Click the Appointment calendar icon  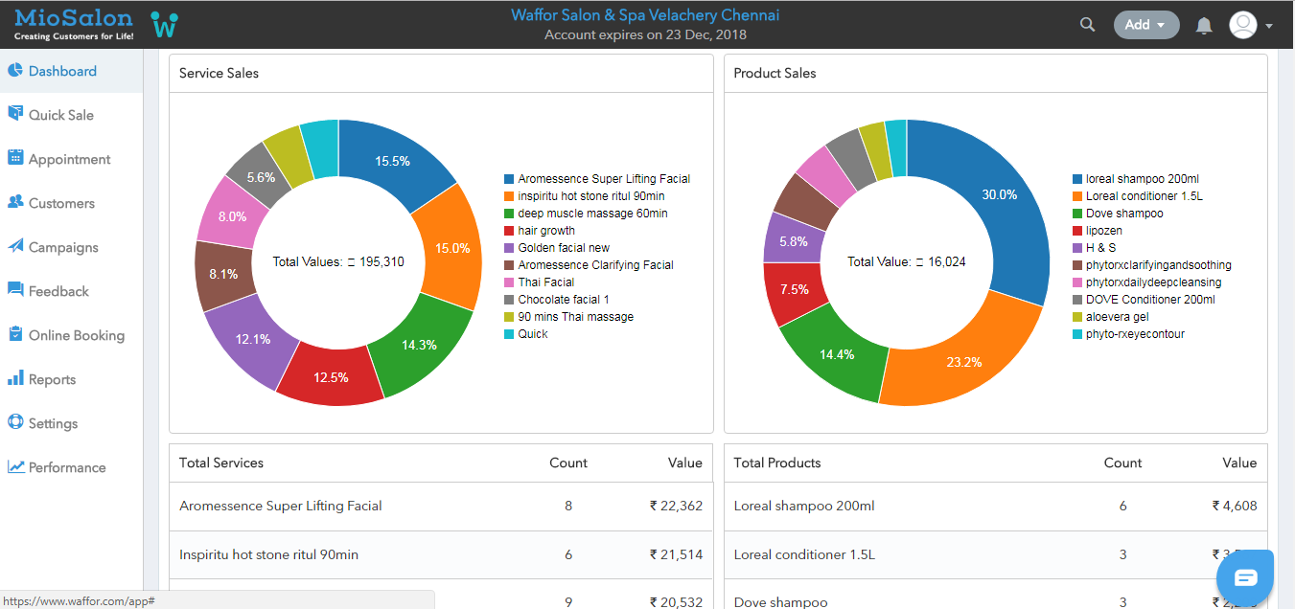tap(15, 158)
